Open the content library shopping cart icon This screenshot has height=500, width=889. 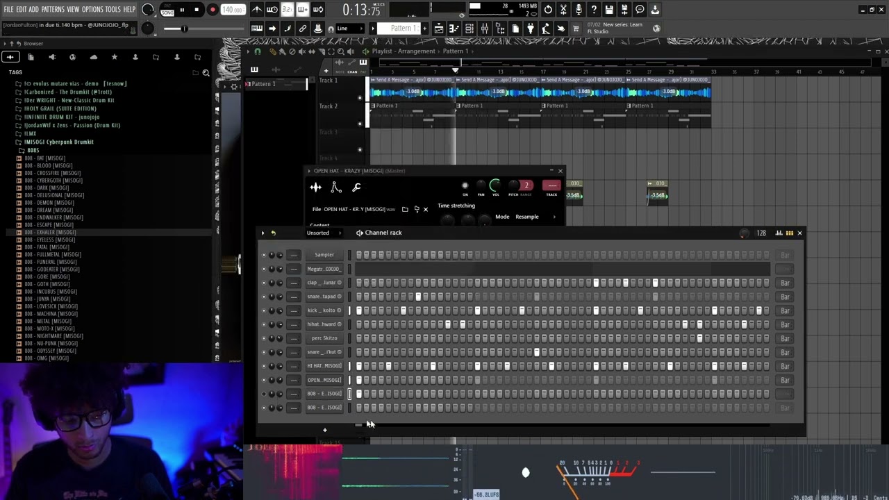576,28
